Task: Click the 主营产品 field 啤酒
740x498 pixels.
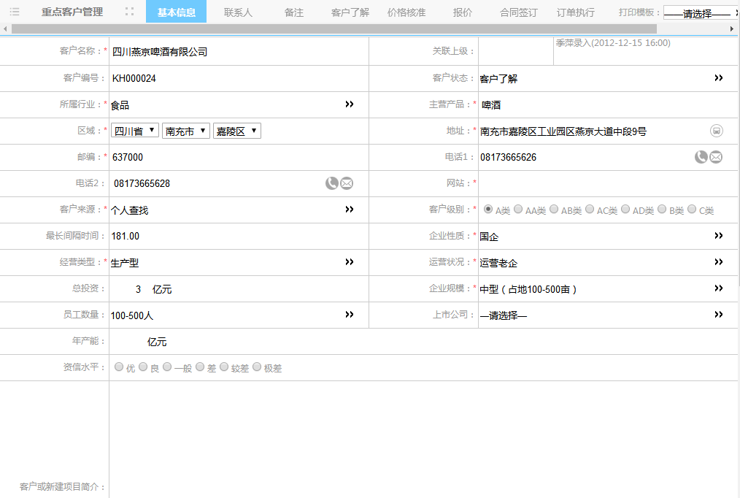Action: click(608, 105)
